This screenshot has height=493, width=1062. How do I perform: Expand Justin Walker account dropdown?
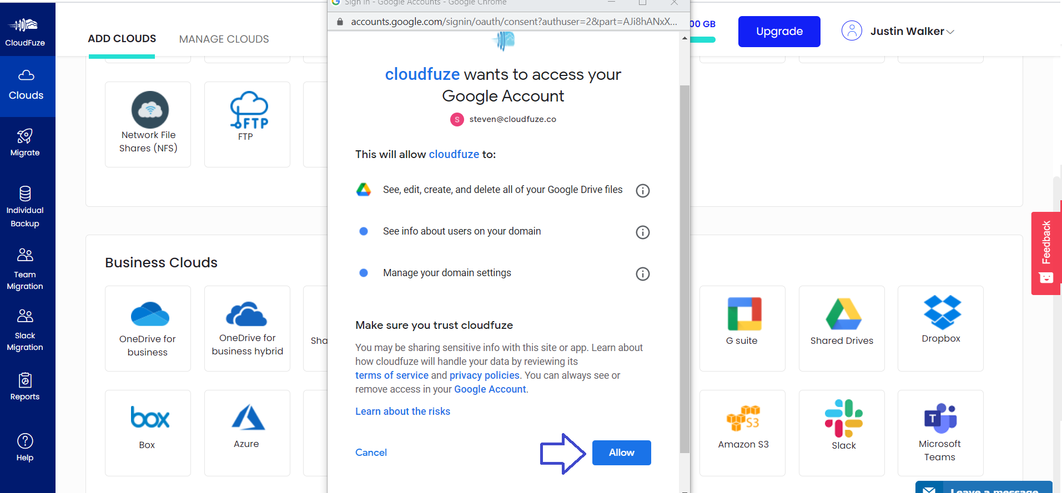[912, 32]
